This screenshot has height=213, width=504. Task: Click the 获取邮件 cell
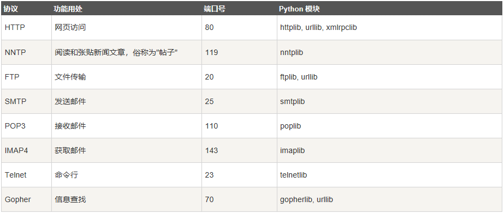coord(127,150)
